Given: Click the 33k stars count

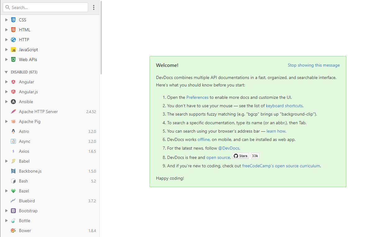Looking at the screenshot, I should click(x=255, y=156).
